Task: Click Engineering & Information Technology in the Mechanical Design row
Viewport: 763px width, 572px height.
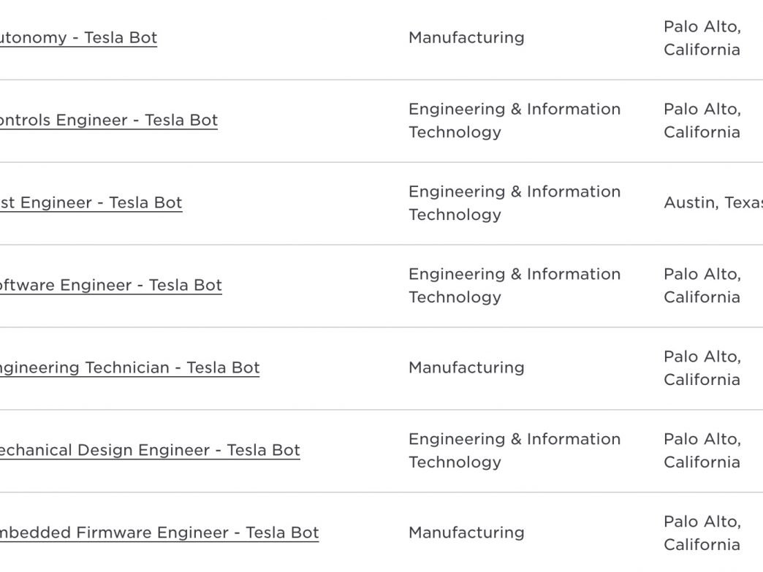Action: [x=515, y=451]
